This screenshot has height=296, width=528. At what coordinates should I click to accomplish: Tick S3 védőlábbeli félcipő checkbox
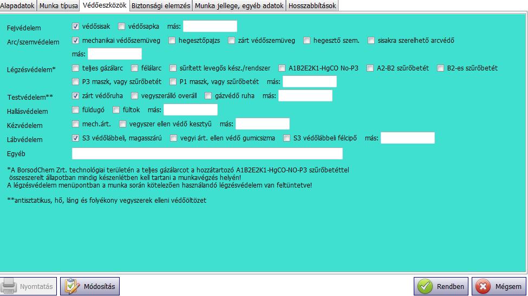coord(286,138)
